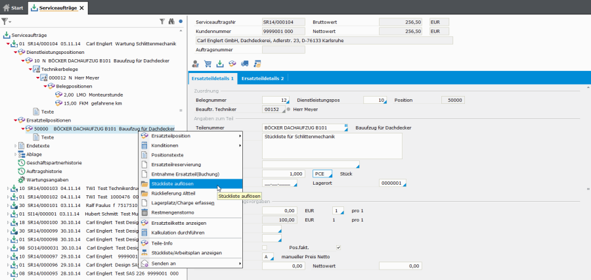Screen dimensions: 591x280
Task: Click the green download-arrow toolbar icon
Action: coord(220,63)
